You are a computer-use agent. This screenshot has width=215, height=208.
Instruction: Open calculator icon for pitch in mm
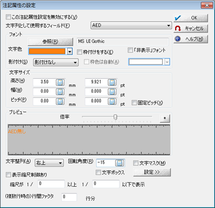click(x=60, y=101)
